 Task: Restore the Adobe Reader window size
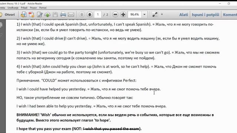click(229, 3)
